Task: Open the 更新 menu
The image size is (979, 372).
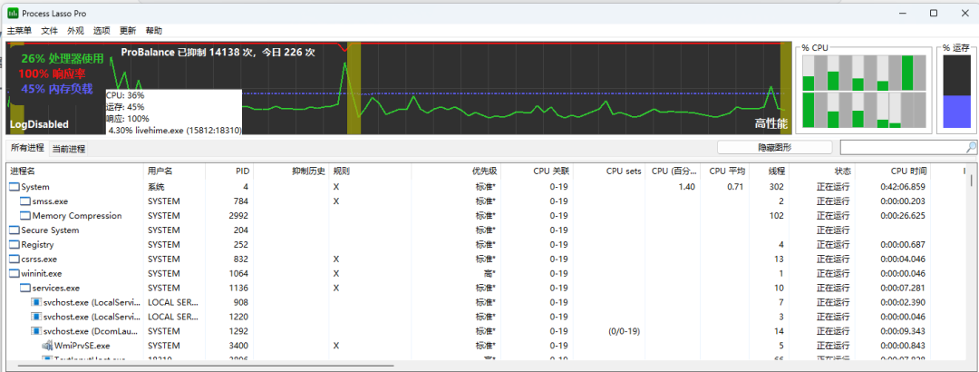Action: point(128,31)
